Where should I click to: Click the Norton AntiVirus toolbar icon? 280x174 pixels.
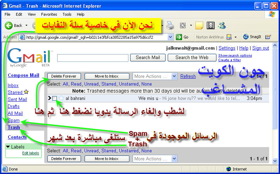[229, 37]
